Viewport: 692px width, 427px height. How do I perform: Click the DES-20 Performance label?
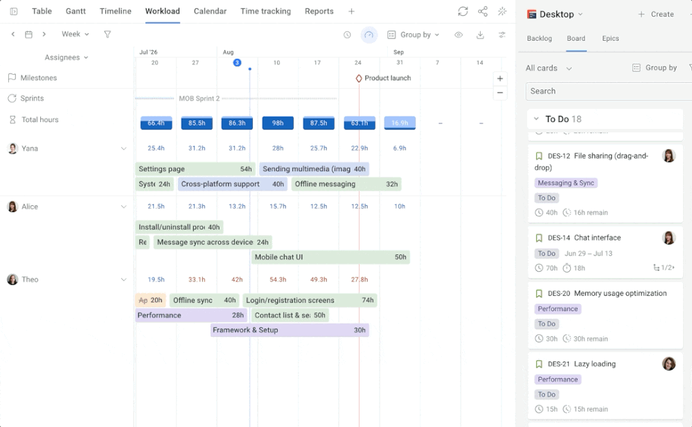(x=558, y=308)
